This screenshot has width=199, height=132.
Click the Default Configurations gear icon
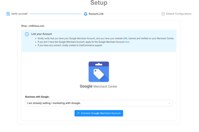163,14
